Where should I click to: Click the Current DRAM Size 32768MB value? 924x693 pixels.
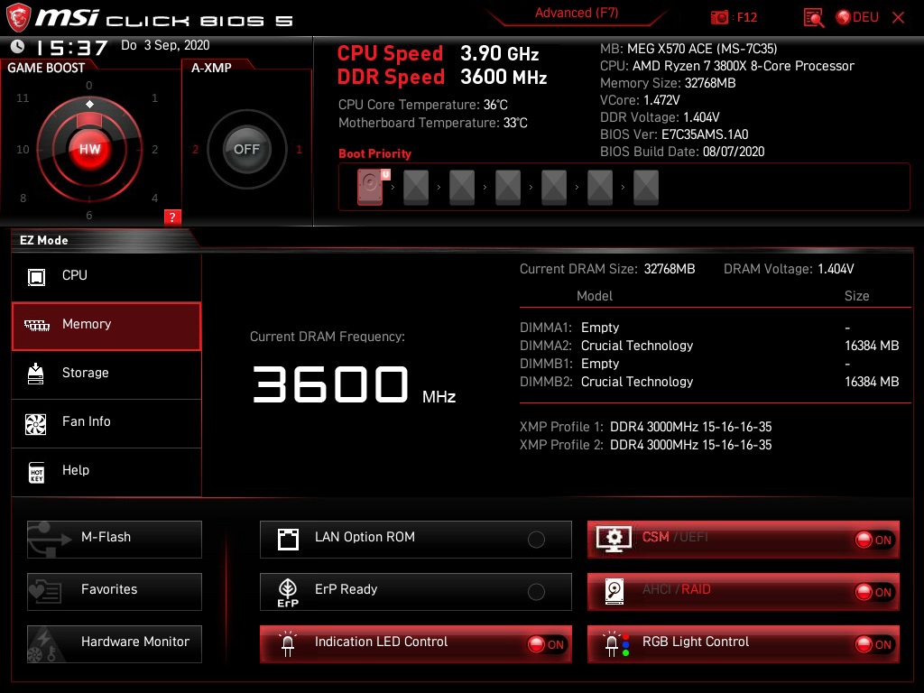tap(670, 269)
